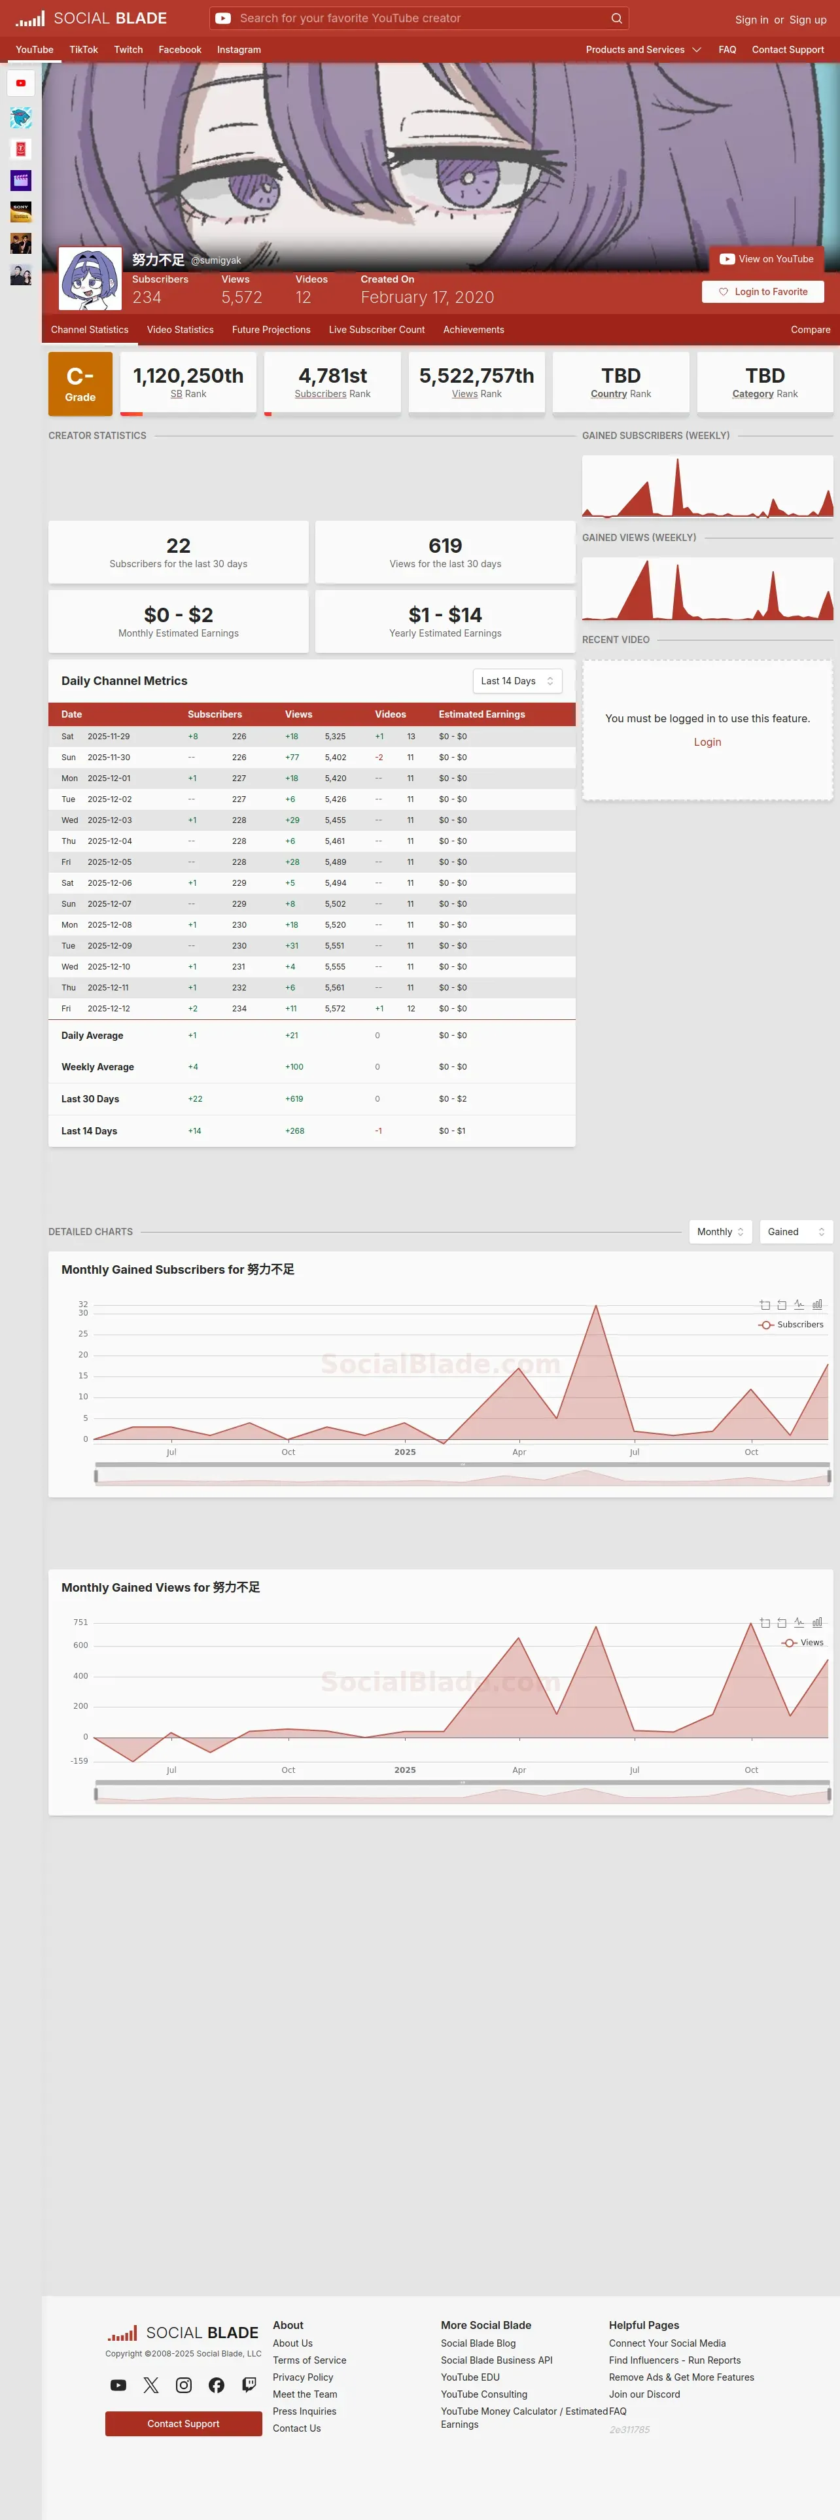
Task: Toggle the Subscribers series in the chart legend
Action: [791, 1325]
